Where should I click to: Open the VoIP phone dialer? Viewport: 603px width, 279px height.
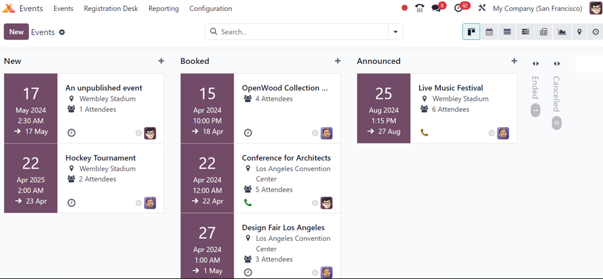pyautogui.click(x=420, y=8)
